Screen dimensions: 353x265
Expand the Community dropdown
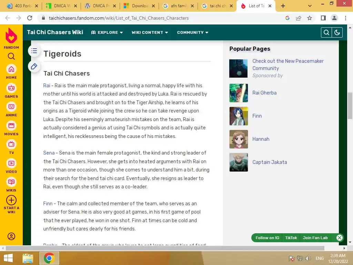click(192, 32)
